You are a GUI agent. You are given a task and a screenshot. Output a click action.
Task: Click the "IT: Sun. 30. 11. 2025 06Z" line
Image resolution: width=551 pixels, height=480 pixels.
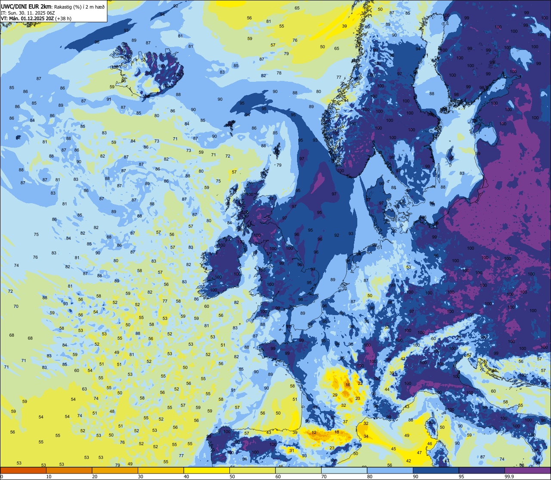28,13
